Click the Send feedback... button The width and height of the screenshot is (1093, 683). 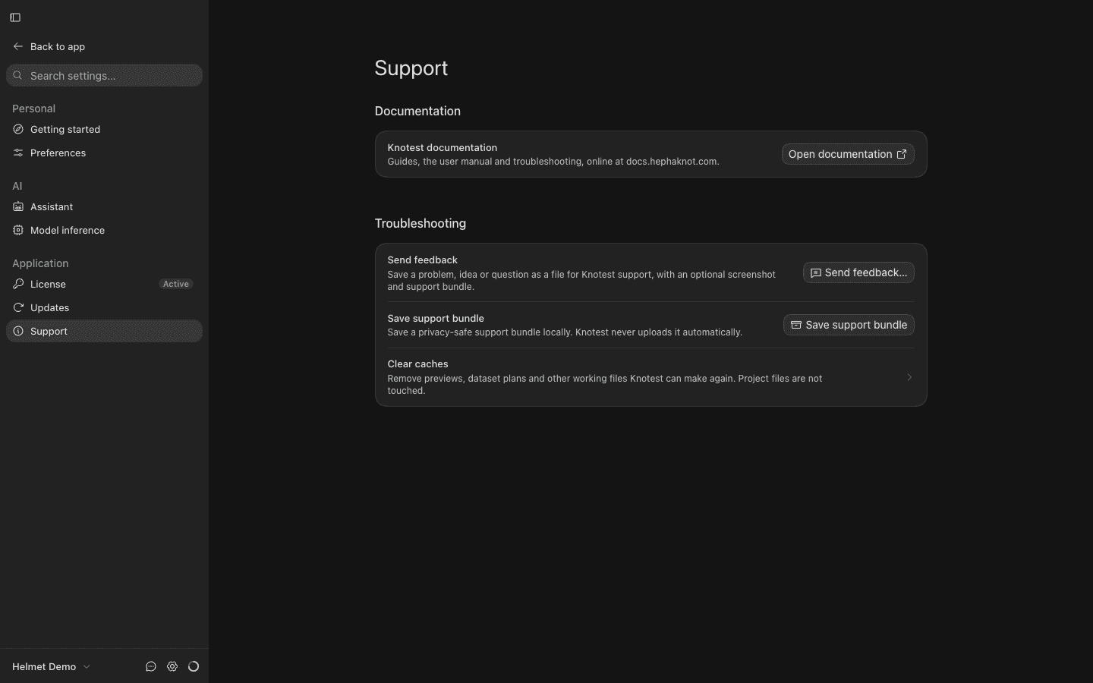(858, 272)
